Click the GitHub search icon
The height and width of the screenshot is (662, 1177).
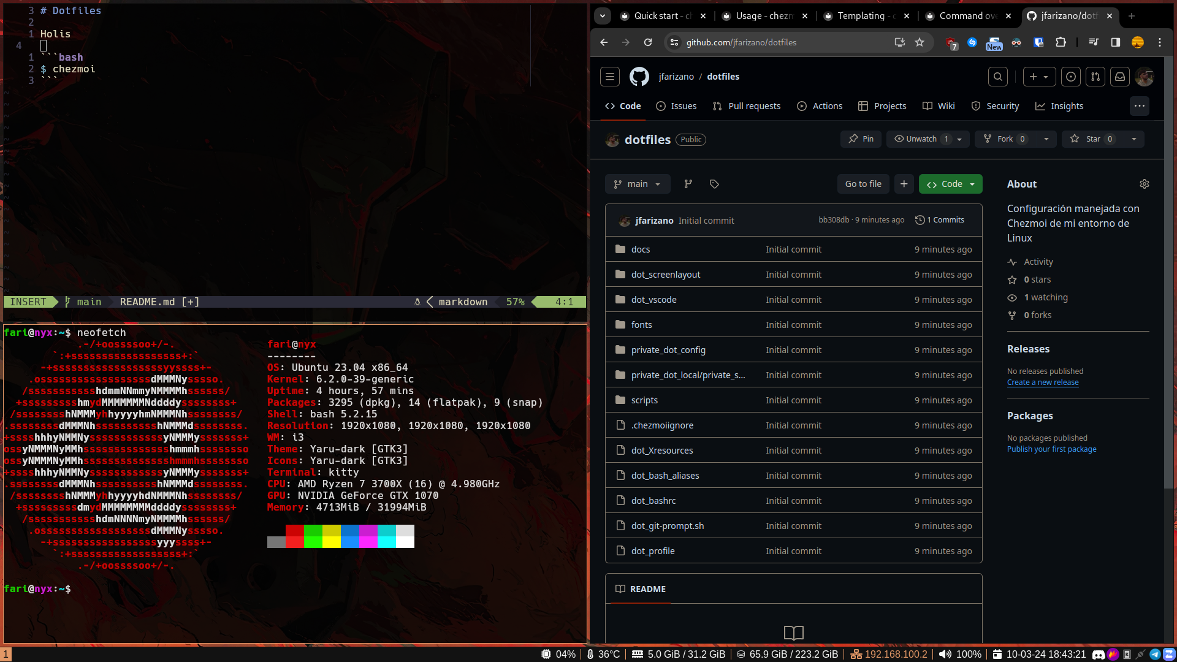point(998,77)
